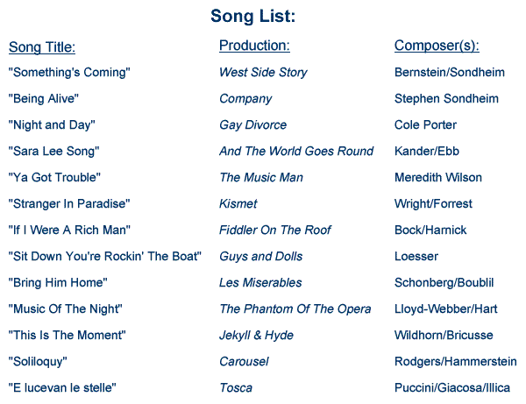Select the song "Ya Got Trouble"
The width and height of the screenshot is (526, 404).
(54, 178)
